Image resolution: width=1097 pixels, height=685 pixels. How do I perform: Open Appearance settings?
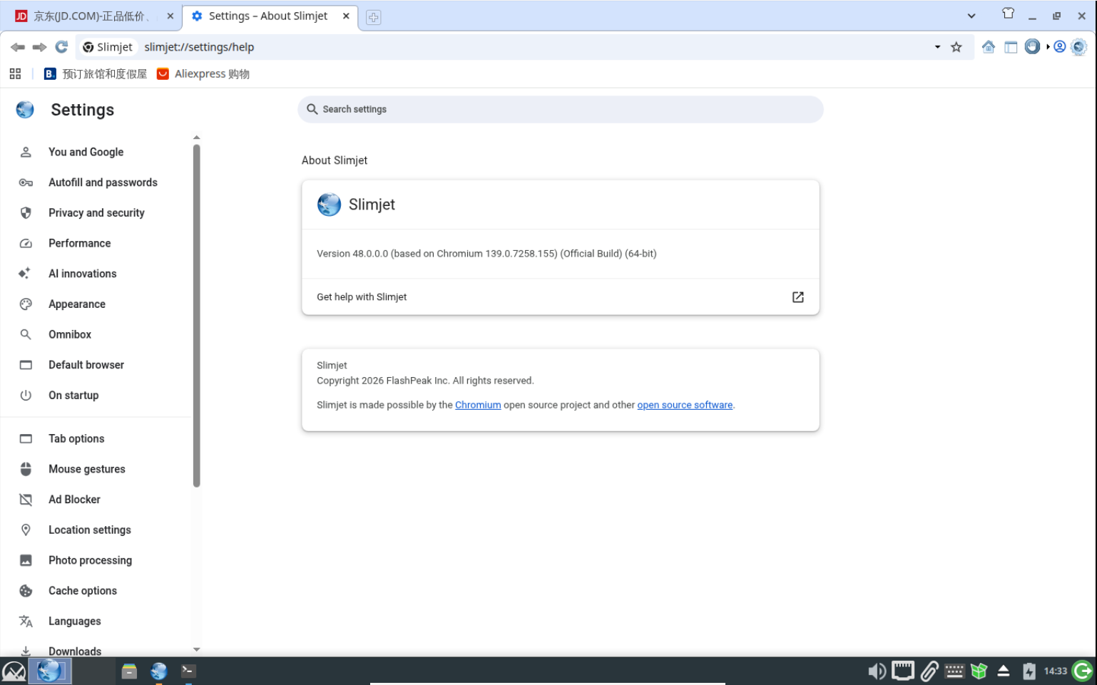click(x=76, y=304)
